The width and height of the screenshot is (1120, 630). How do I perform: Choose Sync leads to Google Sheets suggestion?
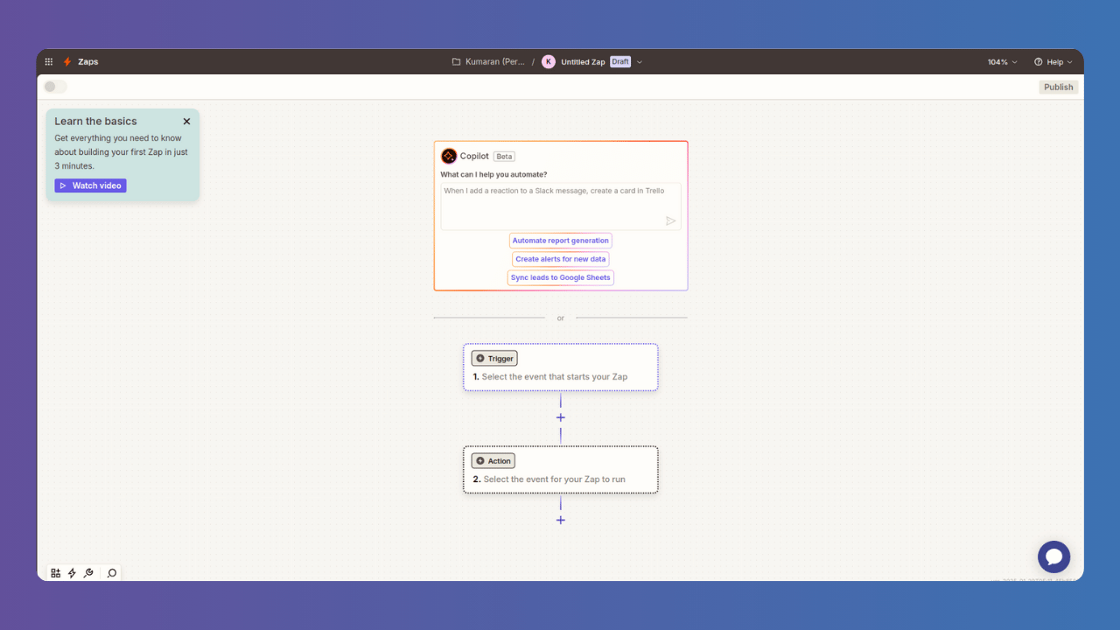click(x=561, y=277)
